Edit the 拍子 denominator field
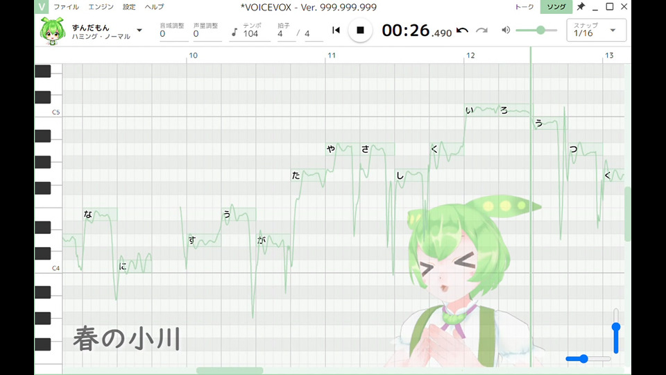 click(x=314, y=33)
